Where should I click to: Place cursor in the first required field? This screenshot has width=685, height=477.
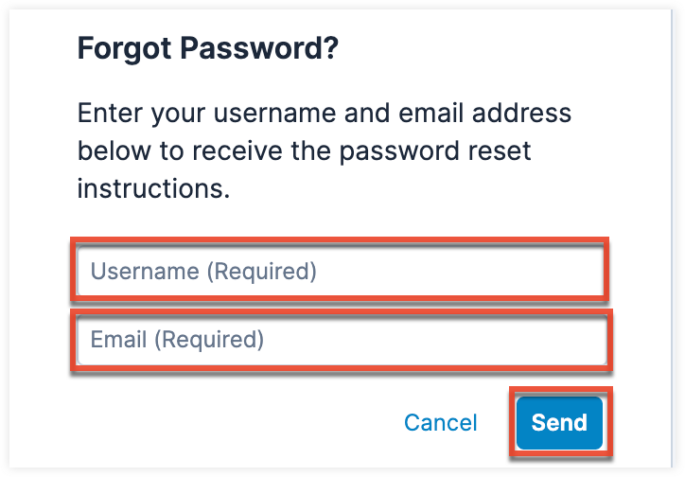click(x=339, y=272)
